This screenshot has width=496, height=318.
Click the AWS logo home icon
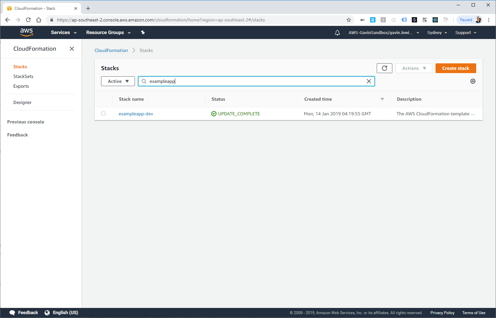point(26,32)
